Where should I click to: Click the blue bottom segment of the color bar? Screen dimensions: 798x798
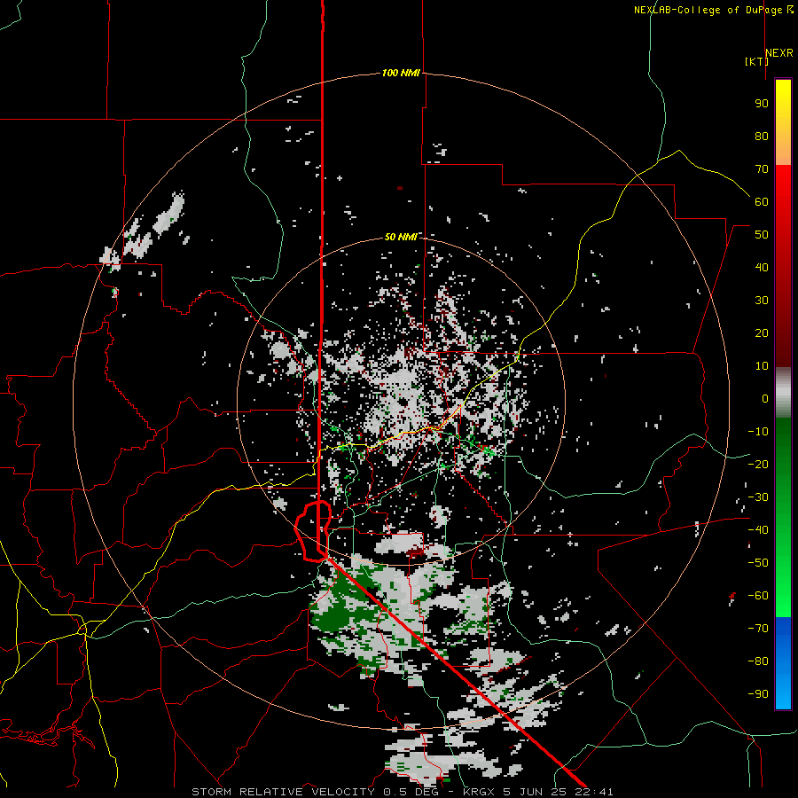click(x=783, y=663)
